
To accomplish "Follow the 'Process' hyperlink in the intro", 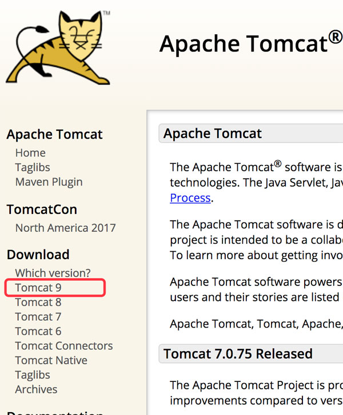I will [190, 198].
